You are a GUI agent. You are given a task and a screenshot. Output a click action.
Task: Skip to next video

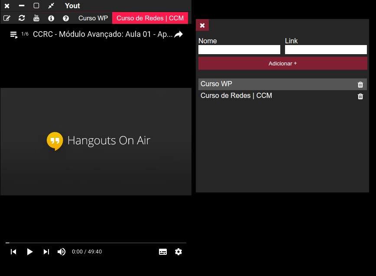tap(46, 252)
